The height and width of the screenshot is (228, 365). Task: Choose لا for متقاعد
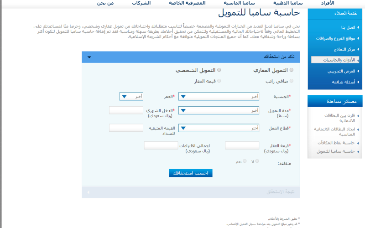pyautogui.click(x=257, y=161)
